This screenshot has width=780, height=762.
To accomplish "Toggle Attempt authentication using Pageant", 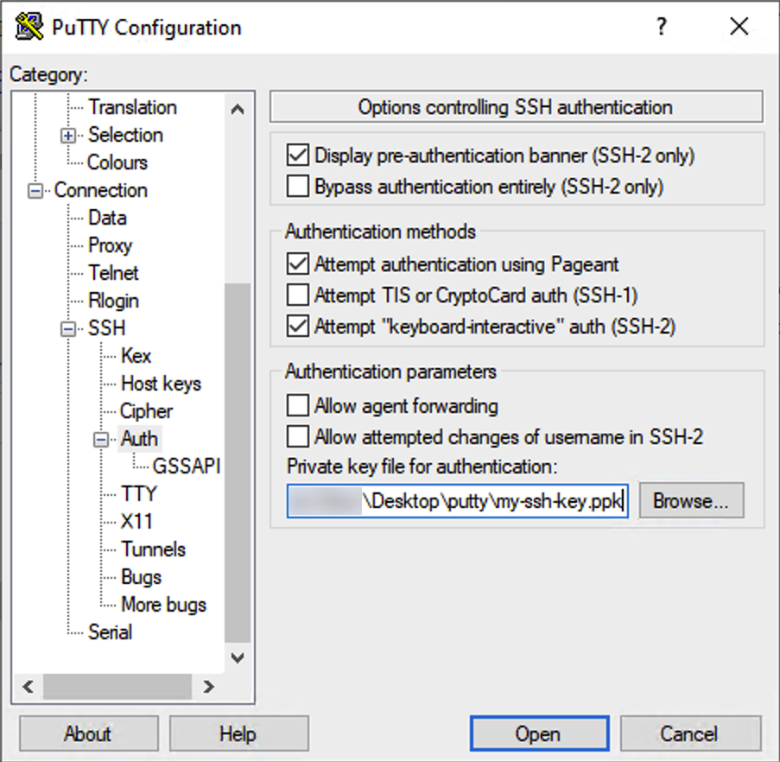I will (x=297, y=264).
